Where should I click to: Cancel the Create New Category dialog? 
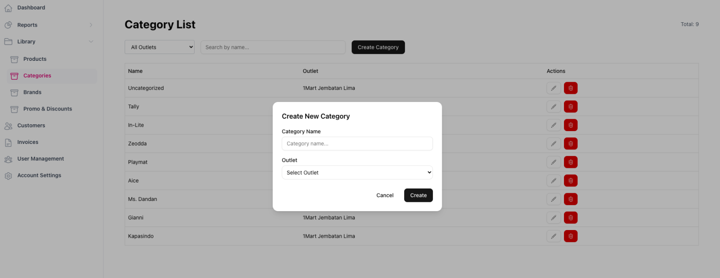(384, 195)
